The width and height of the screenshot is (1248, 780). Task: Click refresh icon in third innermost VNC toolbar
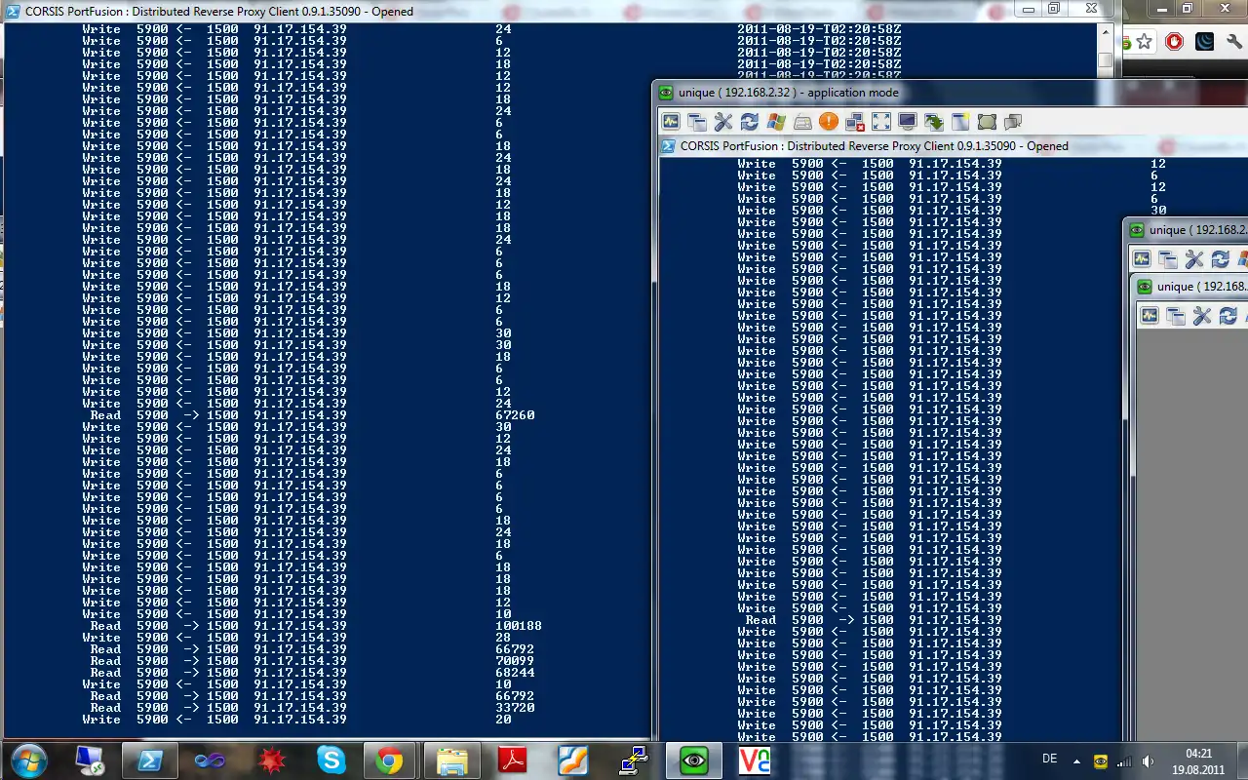click(x=1228, y=316)
